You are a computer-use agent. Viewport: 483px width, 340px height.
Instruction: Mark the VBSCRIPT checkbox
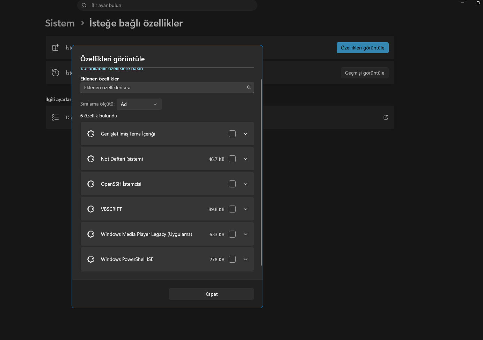coord(232,209)
